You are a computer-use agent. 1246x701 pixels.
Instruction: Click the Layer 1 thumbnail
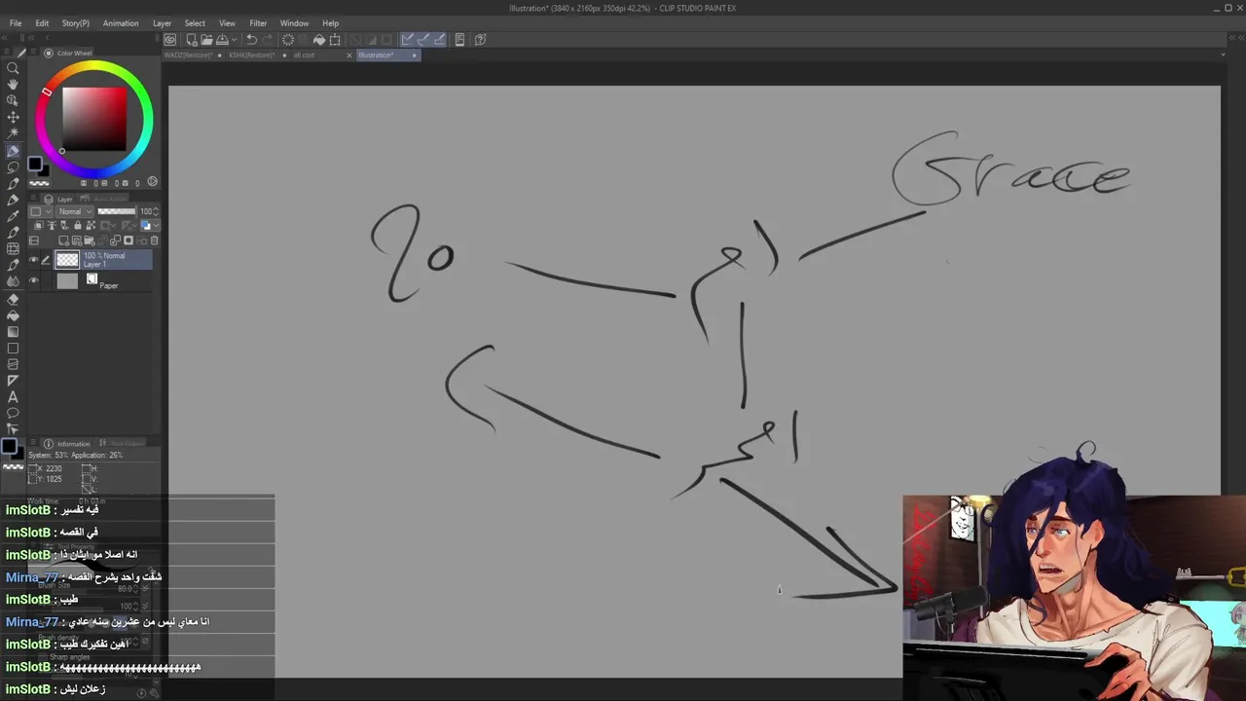pos(67,260)
